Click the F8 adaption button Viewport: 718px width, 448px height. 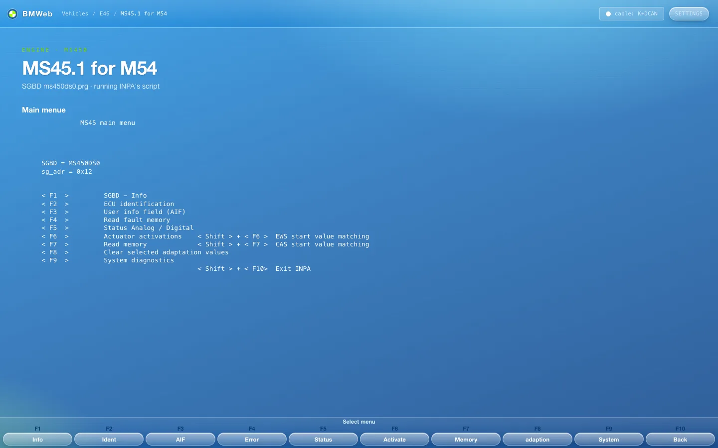[x=538, y=439]
